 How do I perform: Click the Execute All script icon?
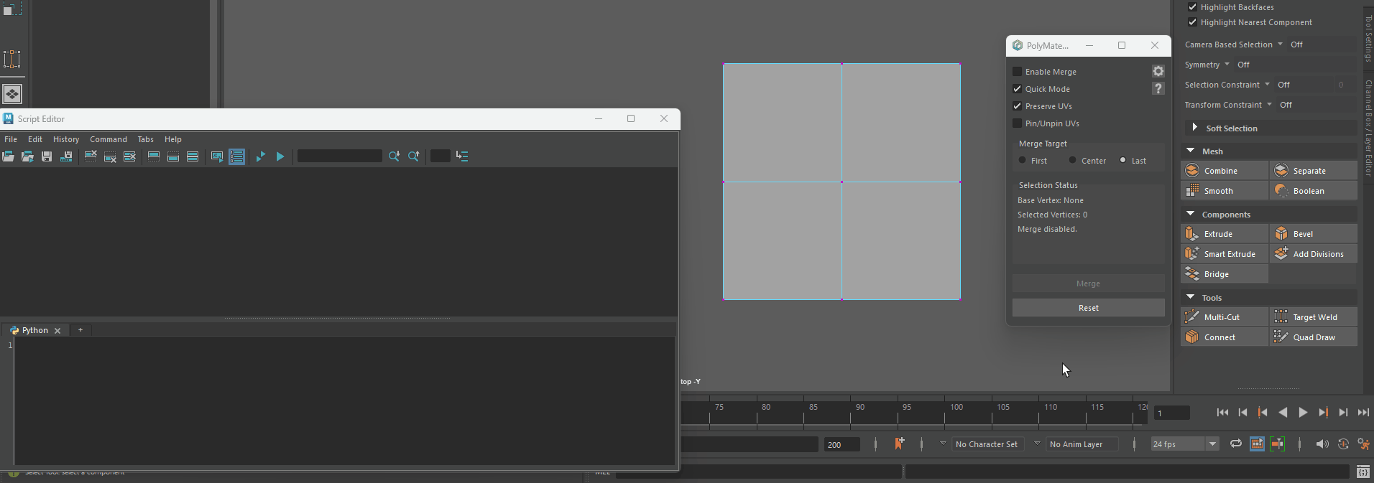click(280, 156)
